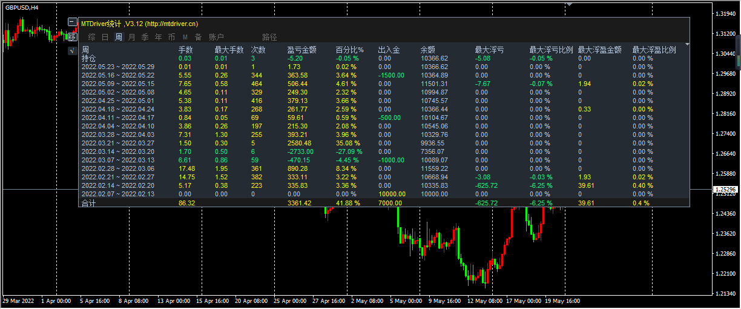Click the total profit value 3361.42

click(x=300, y=203)
